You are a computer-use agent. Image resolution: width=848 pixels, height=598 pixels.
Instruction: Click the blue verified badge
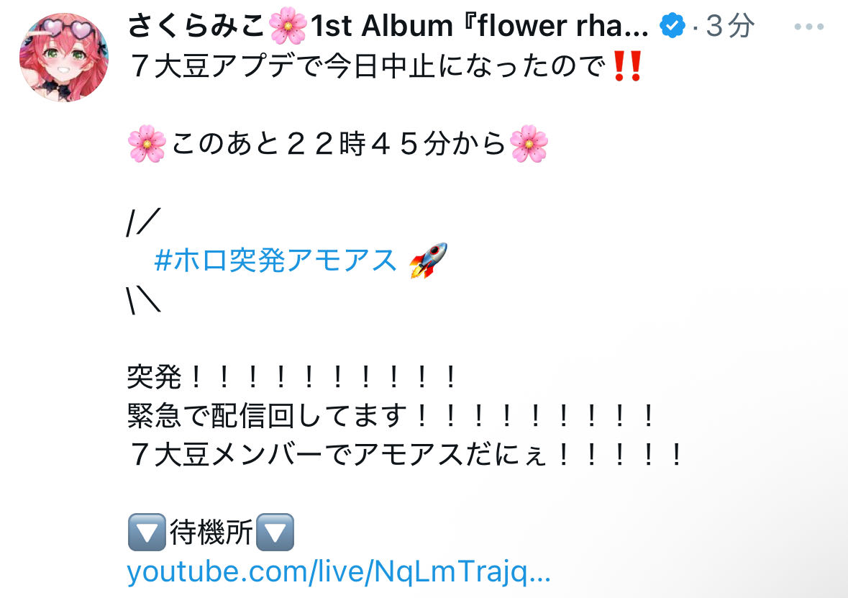673,25
